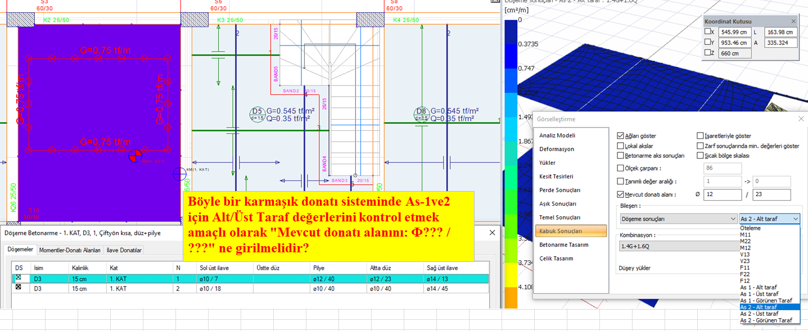Open the 1.4G+1.6Q Kombinasyon dropdown

[x=678, y=246]
